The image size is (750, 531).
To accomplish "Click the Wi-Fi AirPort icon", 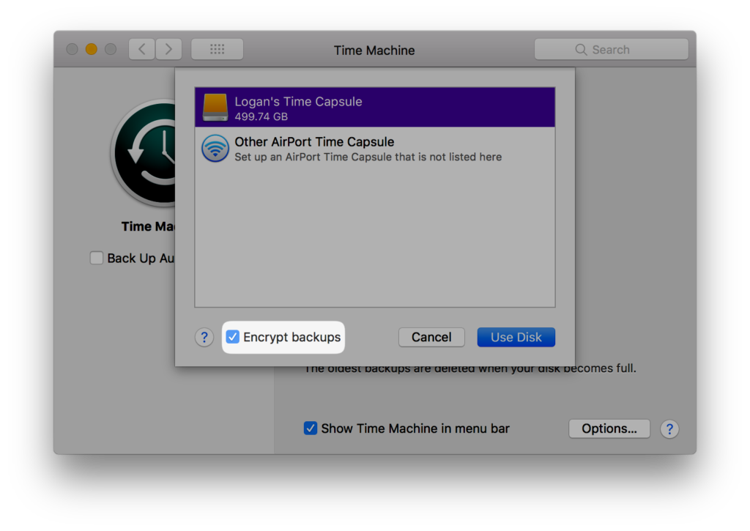I will point(215,148).
